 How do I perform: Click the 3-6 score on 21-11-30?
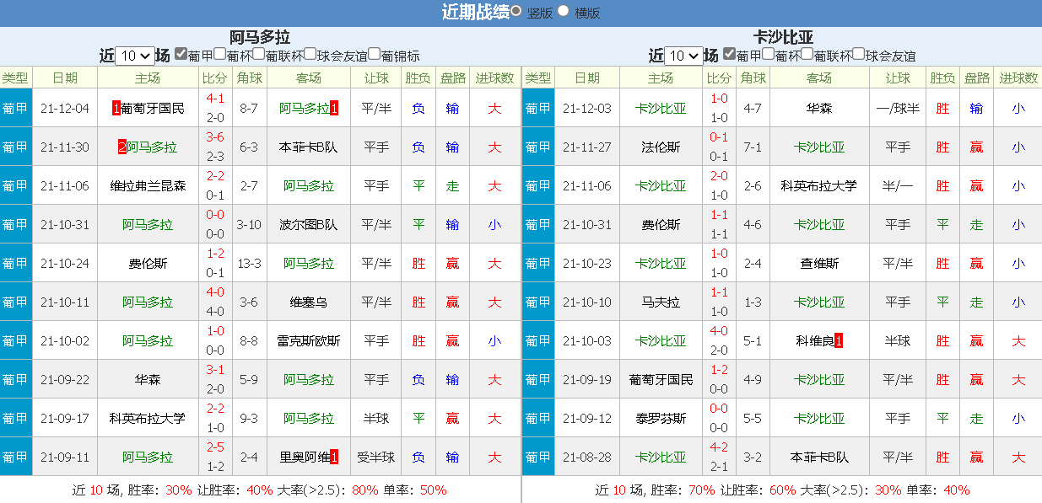coord(215,137)
